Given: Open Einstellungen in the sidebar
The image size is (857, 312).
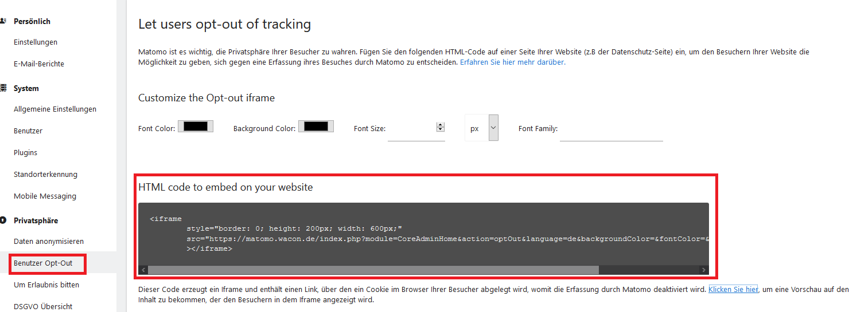Looking at the screenshot, I should [x=36, y=42].
